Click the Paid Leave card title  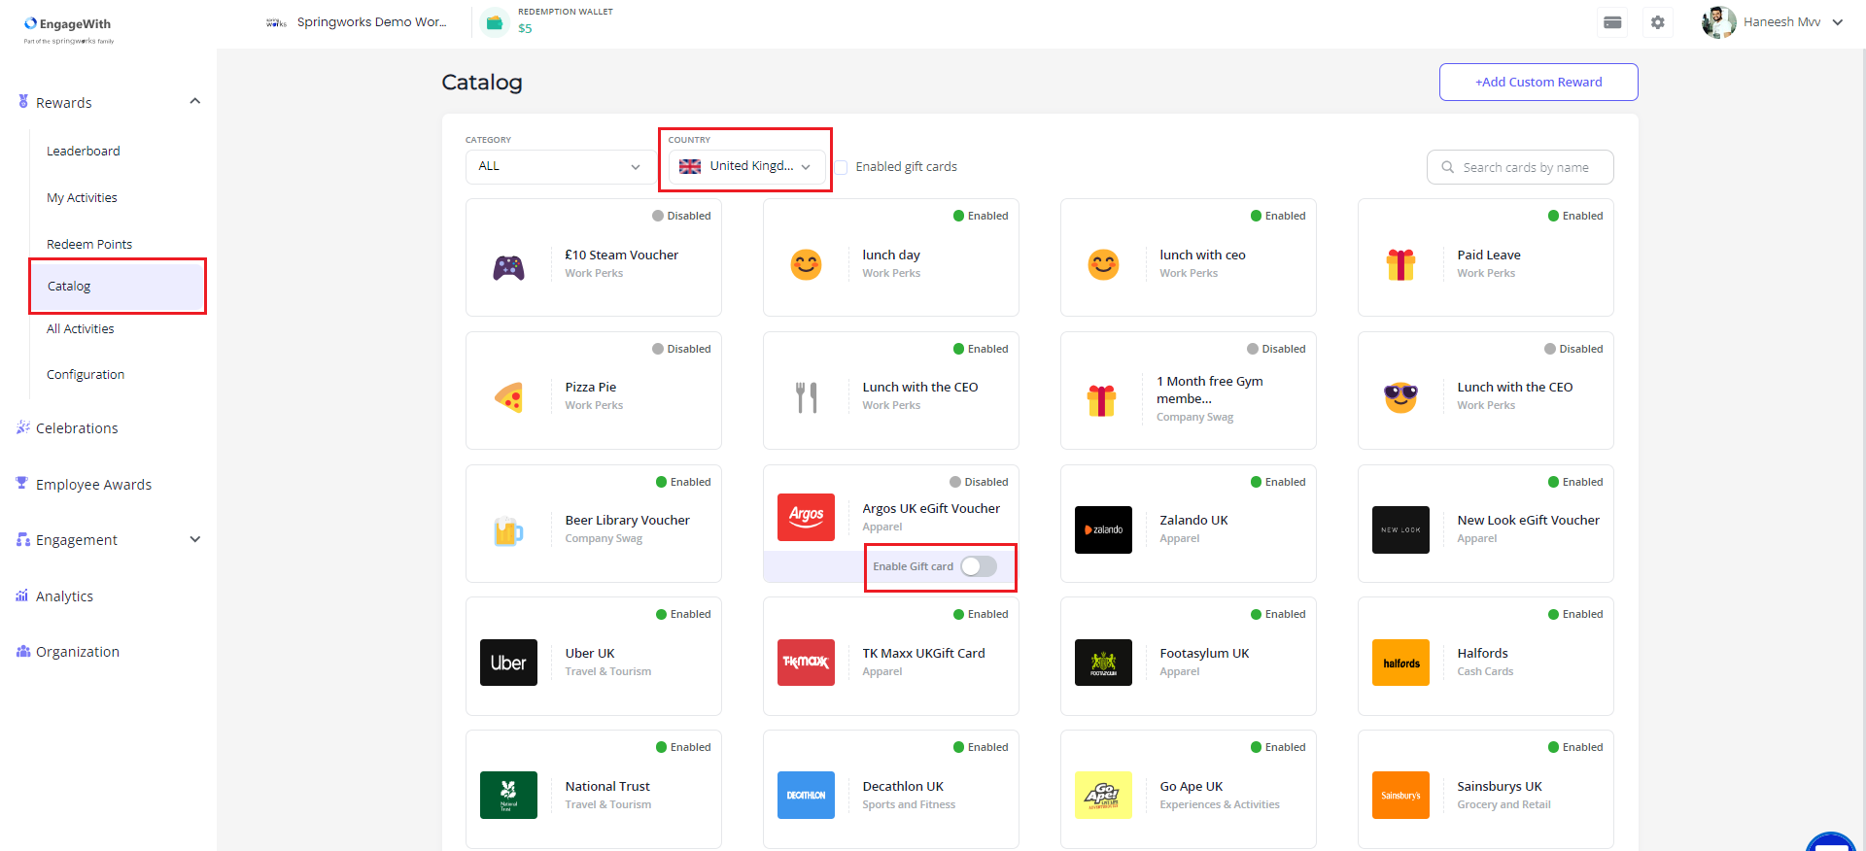point(1489,255)
